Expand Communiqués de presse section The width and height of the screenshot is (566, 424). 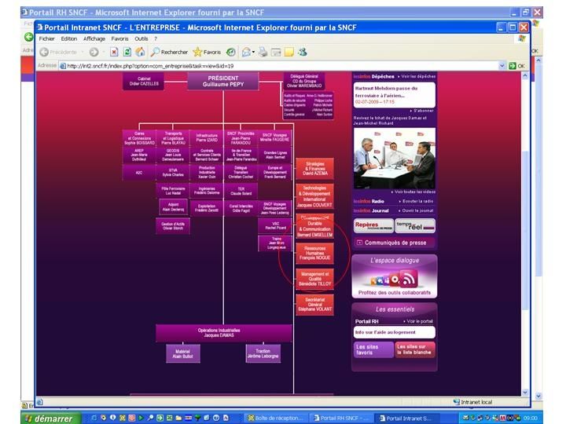(395, 243)
